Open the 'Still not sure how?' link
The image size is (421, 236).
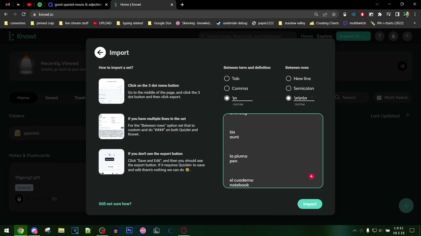click(115, 204)
